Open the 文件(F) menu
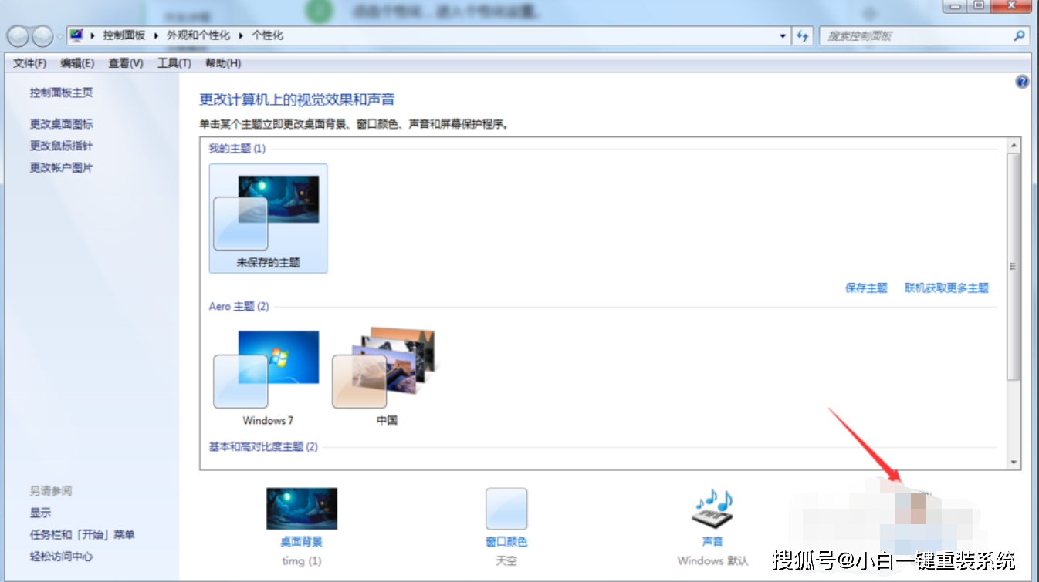This screenshot has width=1039, height=582. click(30, 63)
